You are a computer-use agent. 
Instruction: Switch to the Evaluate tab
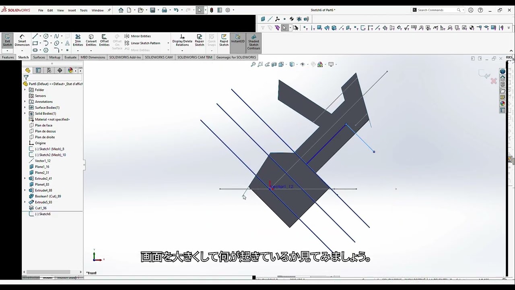70,57
